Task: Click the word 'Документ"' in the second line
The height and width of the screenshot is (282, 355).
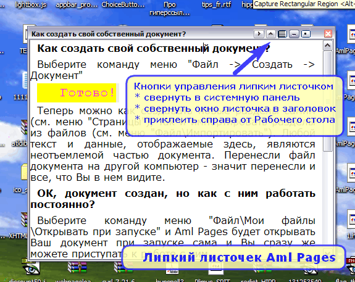Action: pyautogui.click(x=56, y=76)
